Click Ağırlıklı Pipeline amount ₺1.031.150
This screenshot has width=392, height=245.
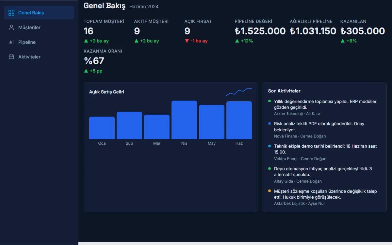313,31
